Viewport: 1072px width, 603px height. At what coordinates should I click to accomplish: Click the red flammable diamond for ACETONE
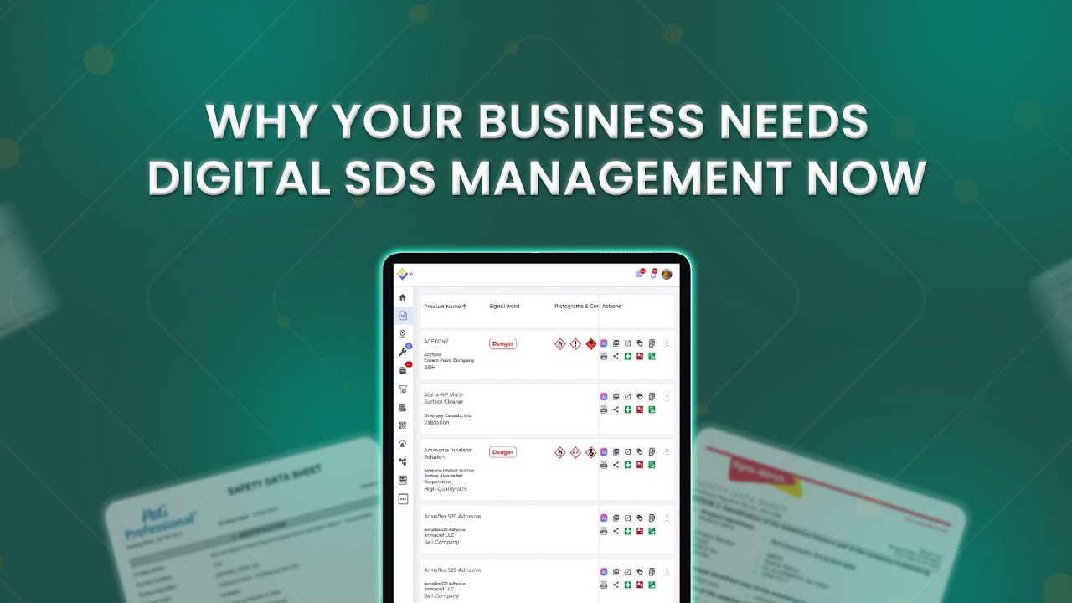click(590, 343)
